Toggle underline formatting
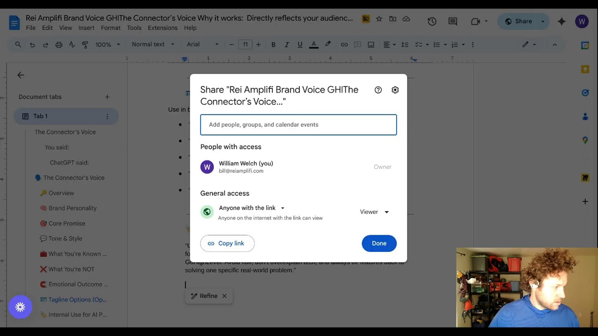 click(x=300, y=45)
